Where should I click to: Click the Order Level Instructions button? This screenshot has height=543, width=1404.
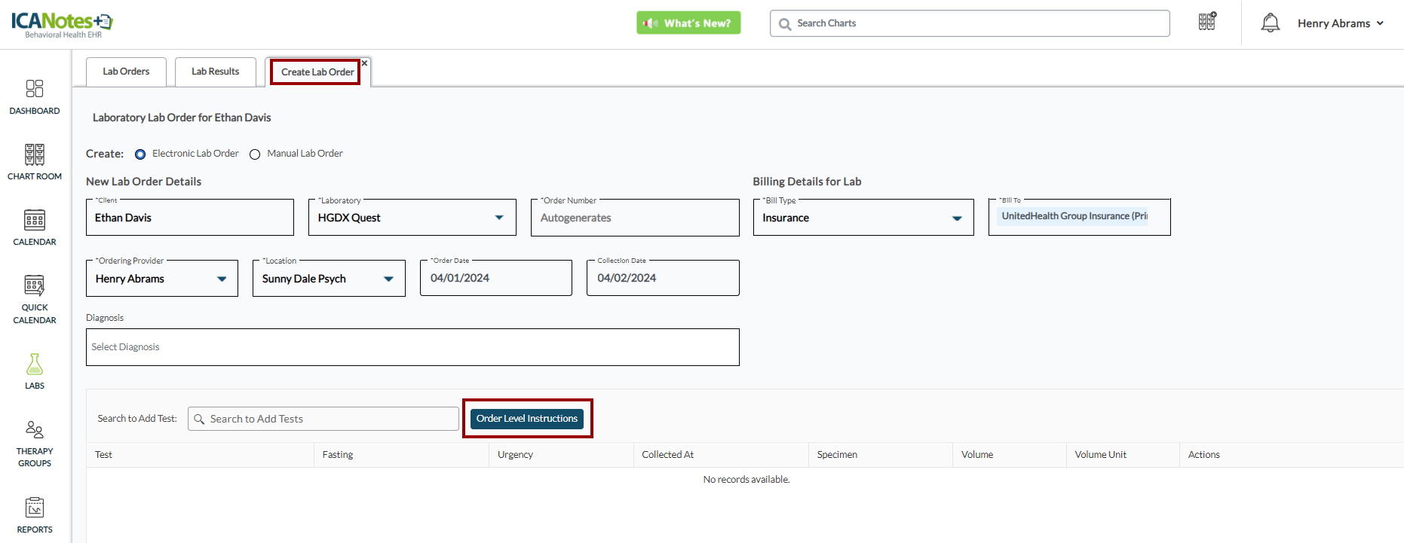pos(526,419)
